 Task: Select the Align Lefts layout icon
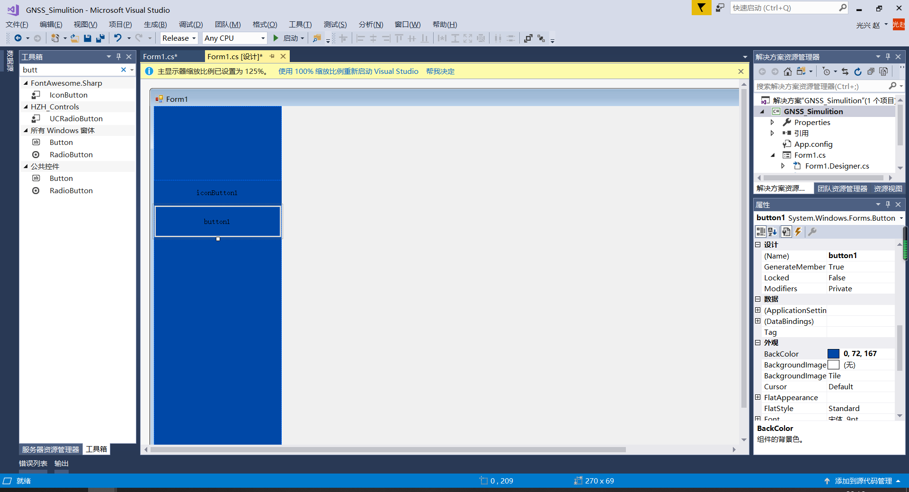click(x=360, y=38)
